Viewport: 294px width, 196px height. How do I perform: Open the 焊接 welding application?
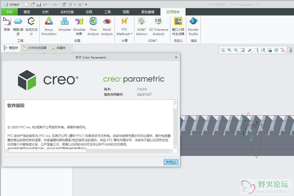click(7, 24)
